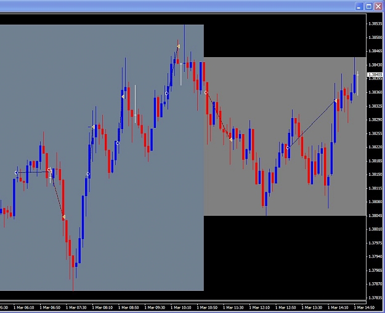Select entry marker starting the longest blue trade line
385x313 pixels.
[288, 148]
